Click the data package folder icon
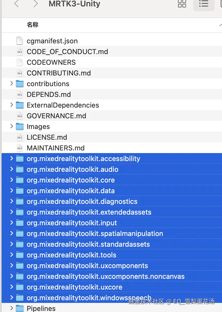Image resolution: width=222 pixels, height=312 pixels. coord(20,191)
